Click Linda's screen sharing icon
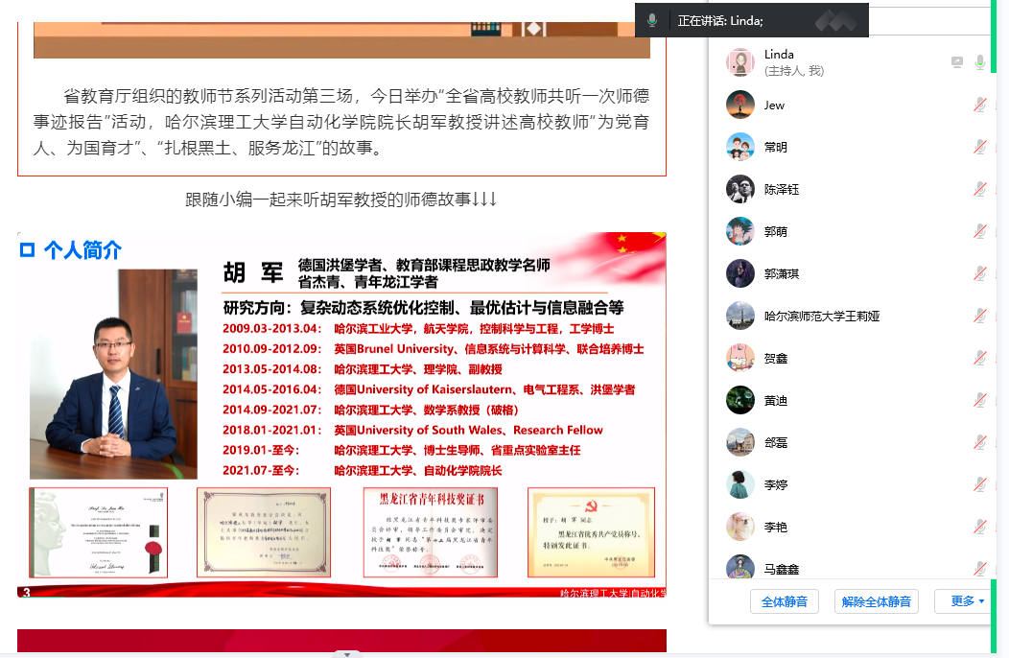This screenshot has height=658, width=1009. [956, 62]
